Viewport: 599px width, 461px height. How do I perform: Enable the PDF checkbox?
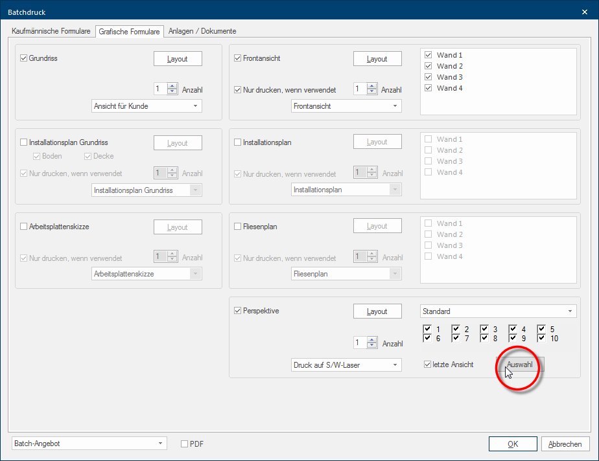pyautogui.click(x=185, y=444)
